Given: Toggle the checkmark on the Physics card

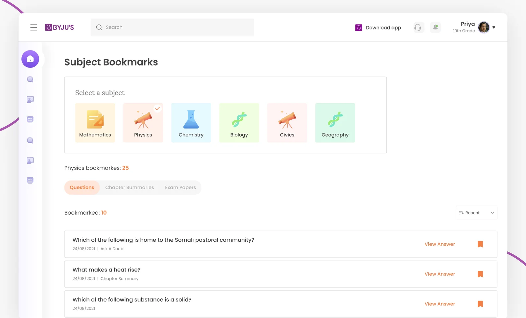Looking at the screenshot, I should 158,108.
